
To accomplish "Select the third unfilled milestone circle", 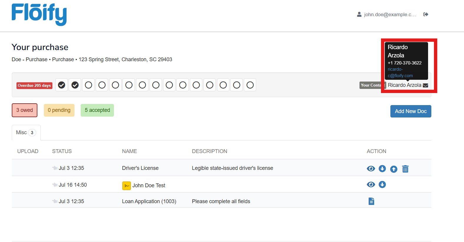I will click(x=115, y=85).
